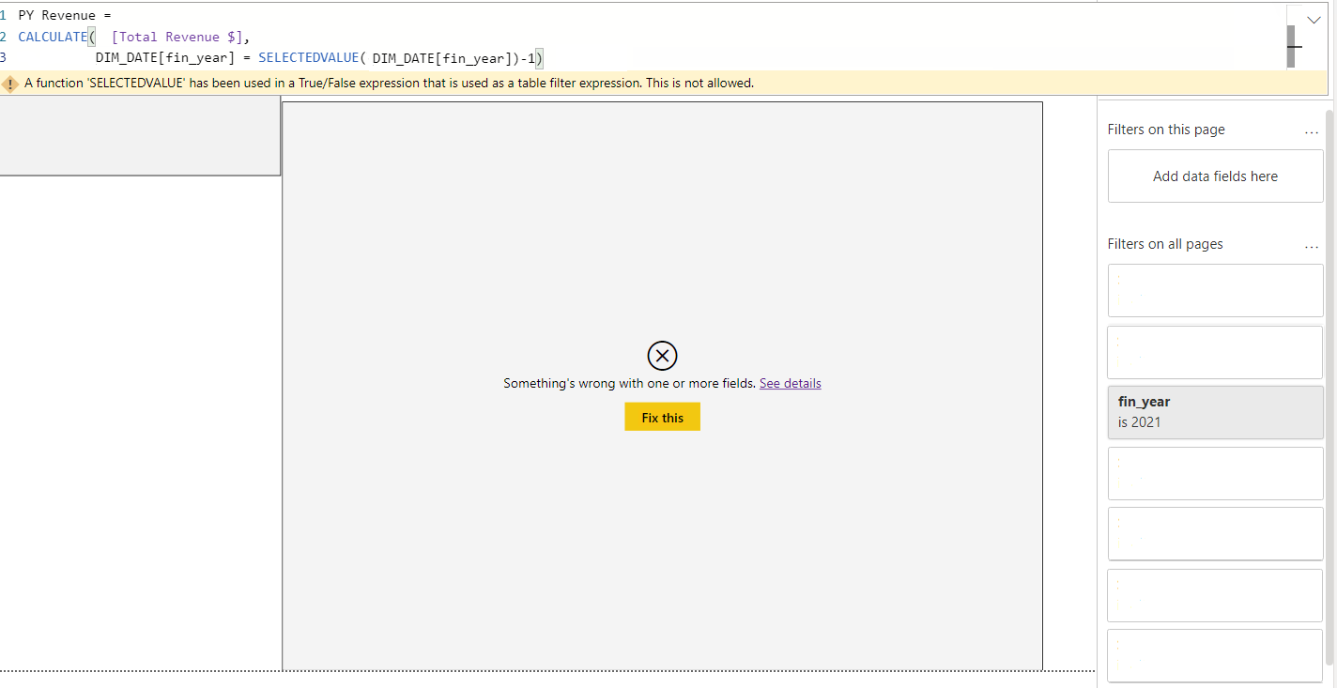
Task: Open more options for Filters on this page
Action: (x=1312, y=130)
